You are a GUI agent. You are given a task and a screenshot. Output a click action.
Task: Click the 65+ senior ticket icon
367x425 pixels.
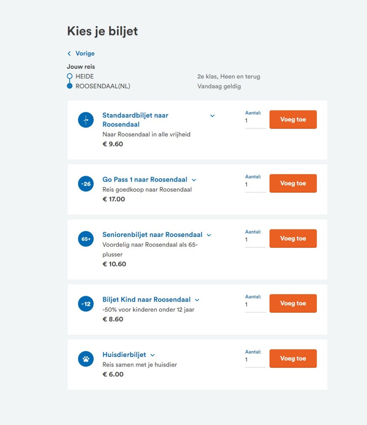click(x=86, y=239)
